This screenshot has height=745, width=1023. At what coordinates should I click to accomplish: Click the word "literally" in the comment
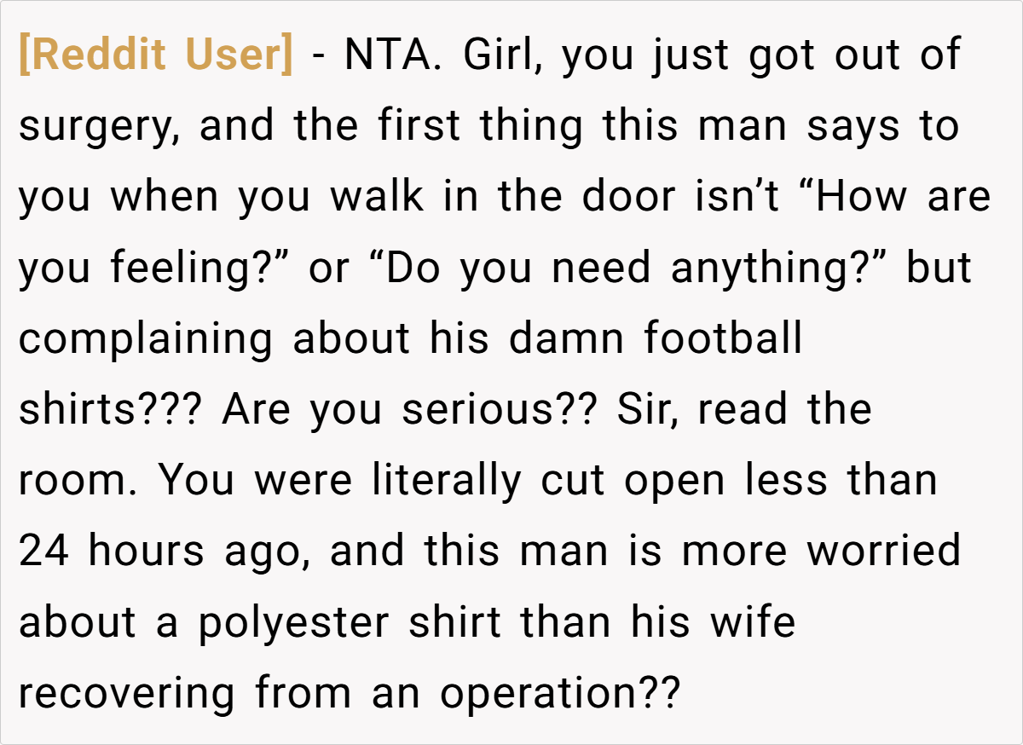[x=446, y=482]
